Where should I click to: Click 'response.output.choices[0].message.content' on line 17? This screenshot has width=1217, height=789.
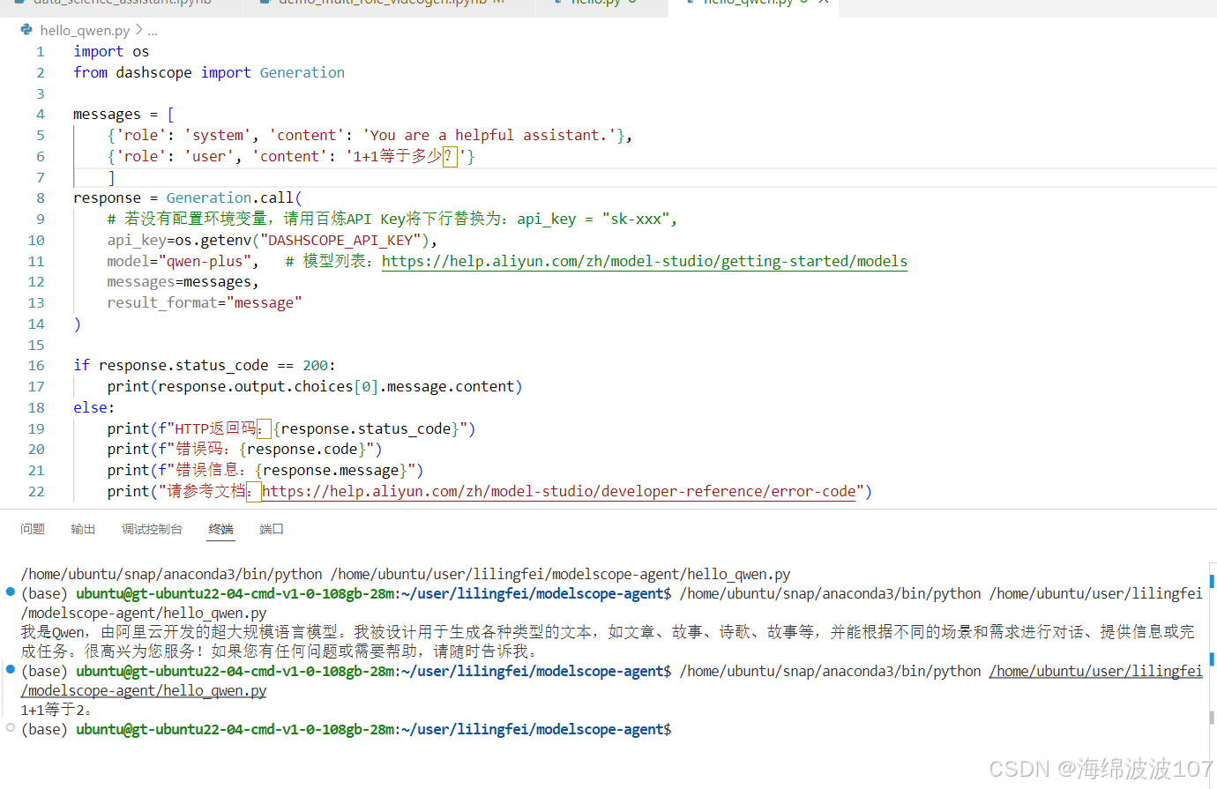pos(336,386)
